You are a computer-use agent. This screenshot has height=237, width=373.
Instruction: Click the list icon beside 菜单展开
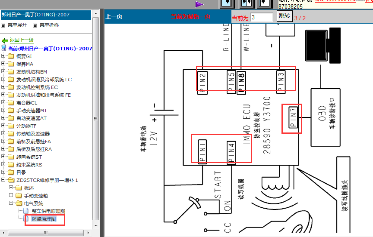click(3, 25)
